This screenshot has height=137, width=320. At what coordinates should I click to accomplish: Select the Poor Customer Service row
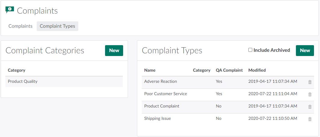[166, 94]
